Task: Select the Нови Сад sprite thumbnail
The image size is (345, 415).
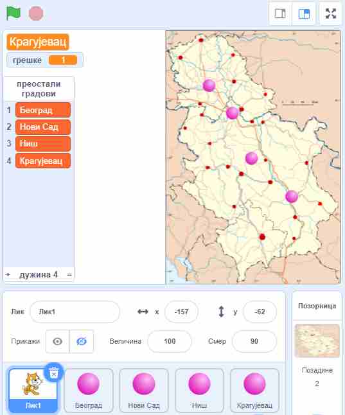Action: pyautogui.click(x=144, y=390)
